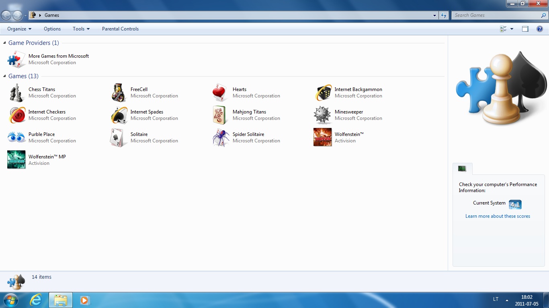This screenshot has width=549, height=308.
Task: Click Options in the command bar
Action: 52,29
